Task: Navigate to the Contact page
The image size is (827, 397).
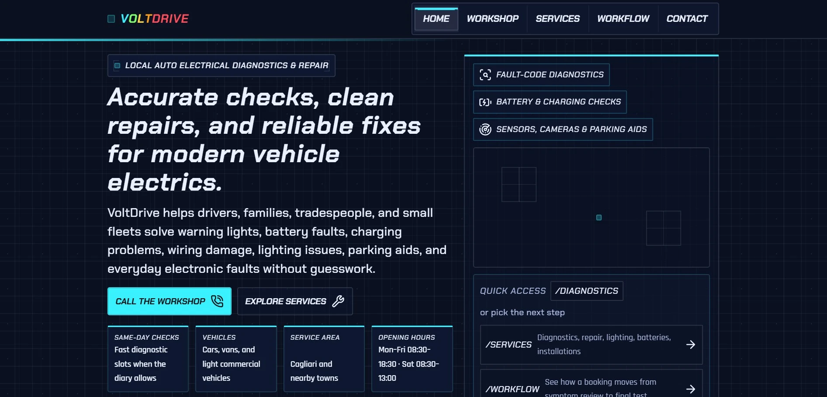Action: coord(687,19)
